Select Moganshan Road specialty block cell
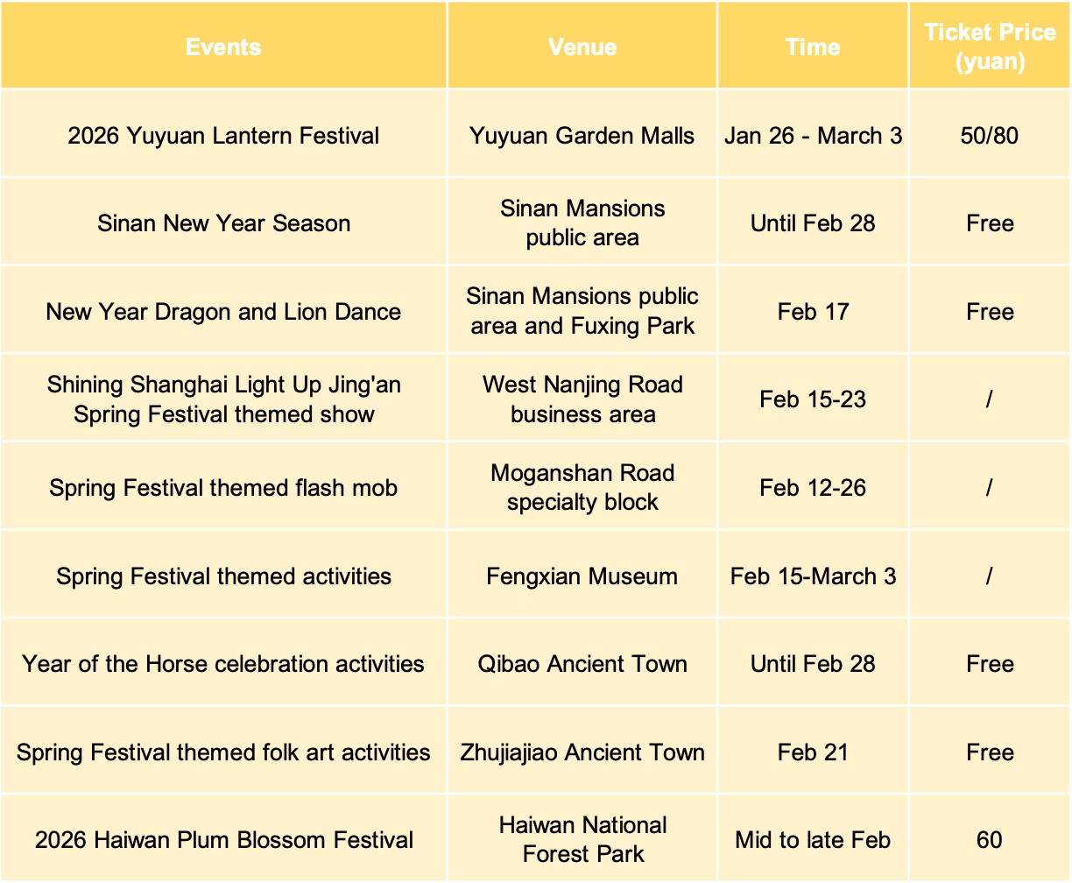Image resolution: width=1072 pixels, height=883 pixels. (x=582, y=488)
